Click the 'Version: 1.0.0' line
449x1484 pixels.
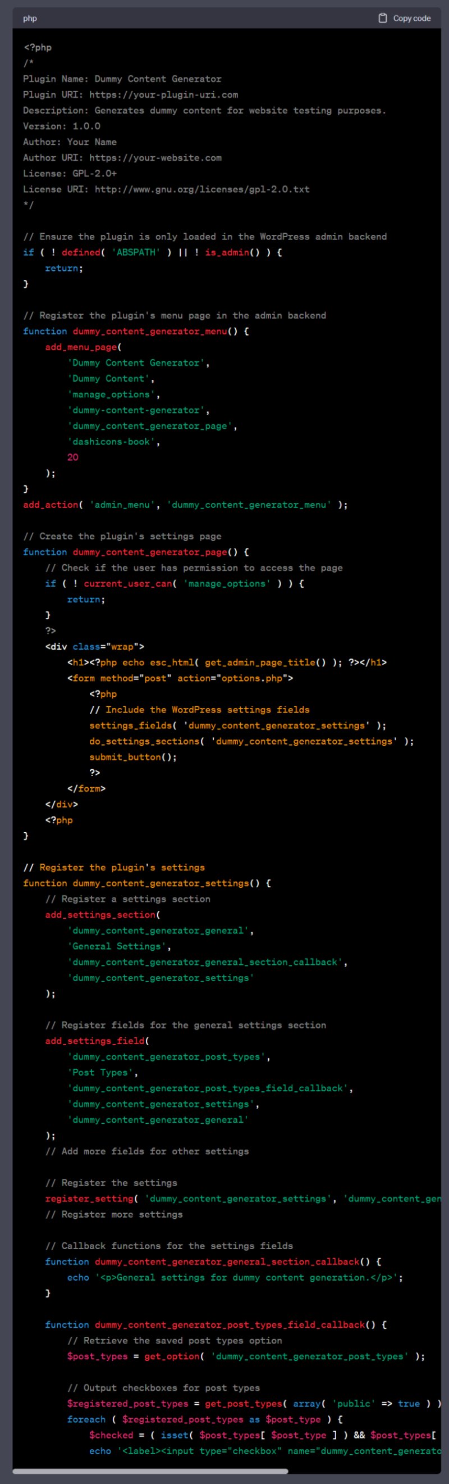pyautogui.click(x=62, y=126)
